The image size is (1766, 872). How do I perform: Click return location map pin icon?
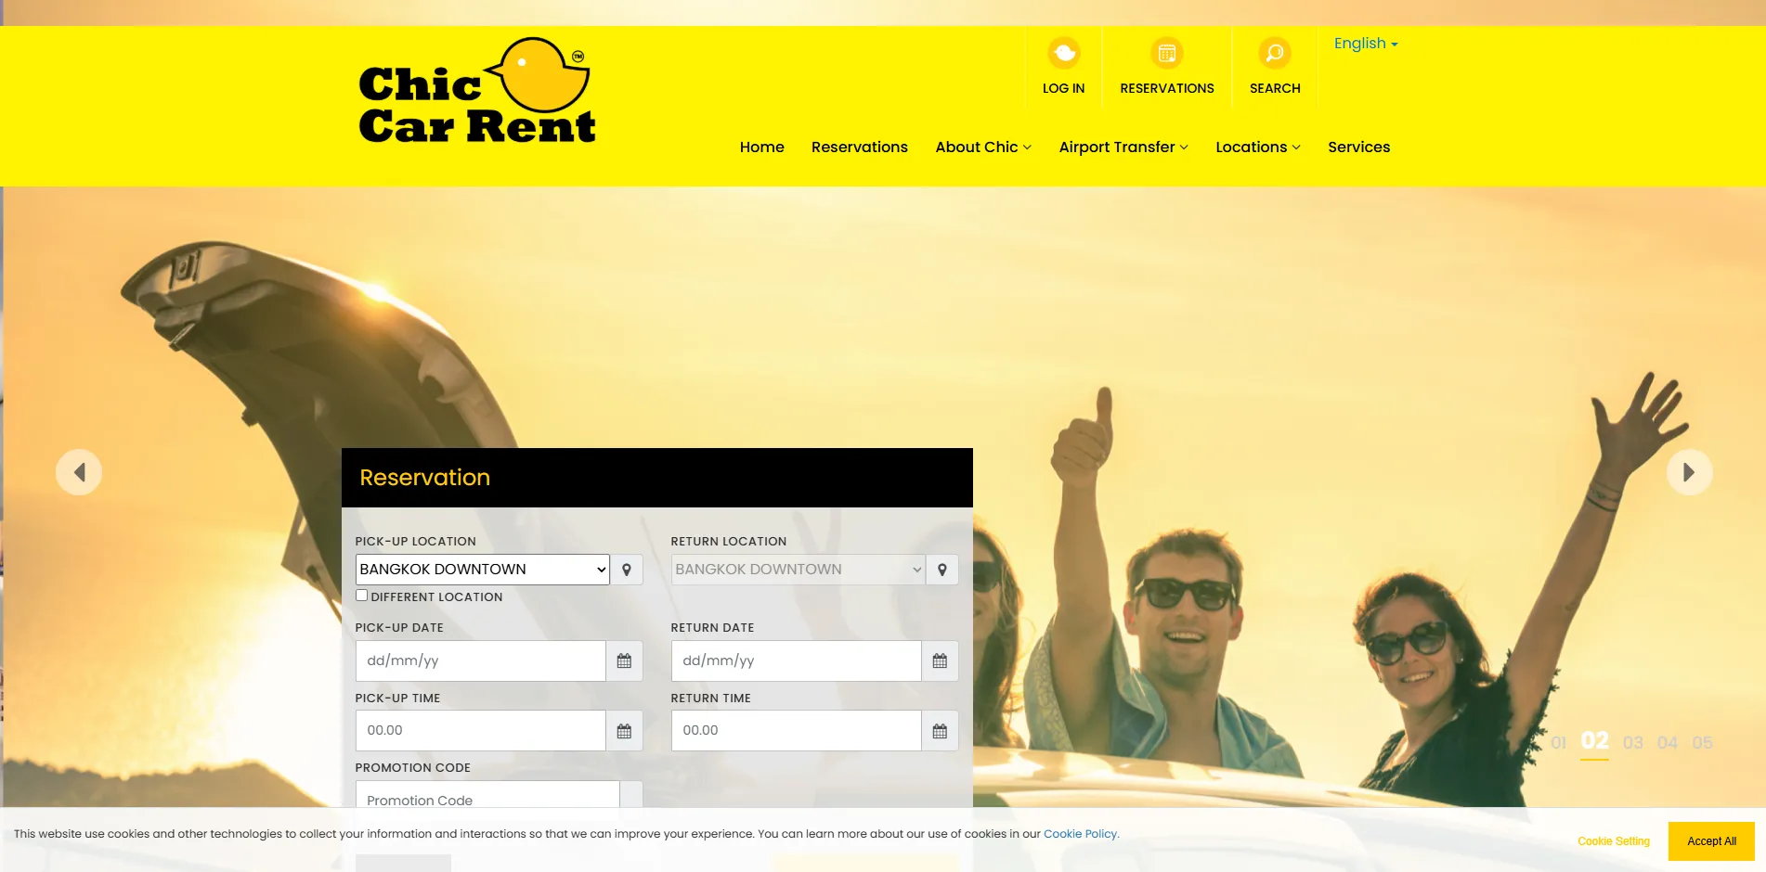(942, 570)
